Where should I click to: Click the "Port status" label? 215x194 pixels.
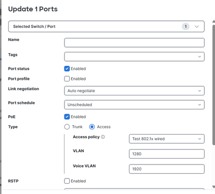(19, 69)
